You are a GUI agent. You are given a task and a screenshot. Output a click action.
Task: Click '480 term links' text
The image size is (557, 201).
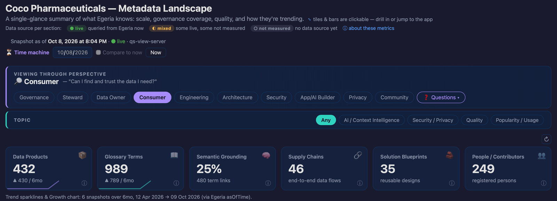point(213,180)
